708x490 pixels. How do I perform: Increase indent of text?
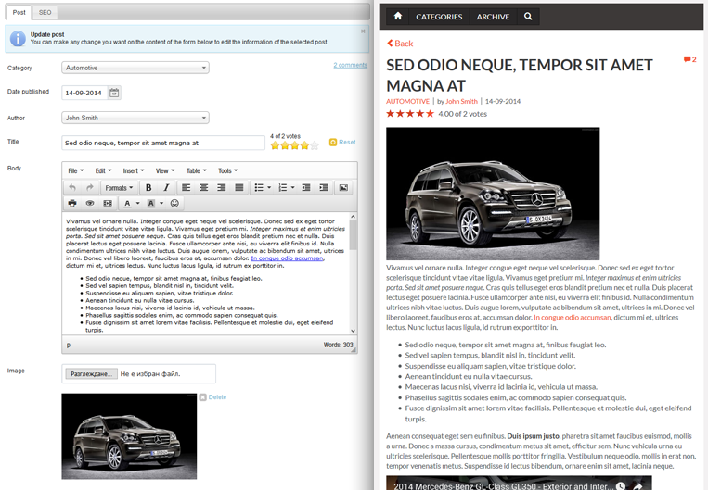(x=323, y=187)
